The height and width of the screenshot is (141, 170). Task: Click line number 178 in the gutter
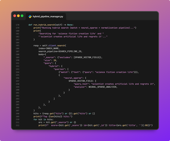point(17,25)
